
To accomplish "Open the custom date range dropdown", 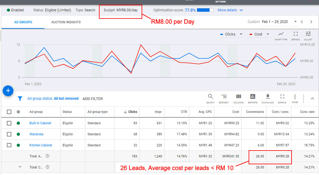I will 295,22.
